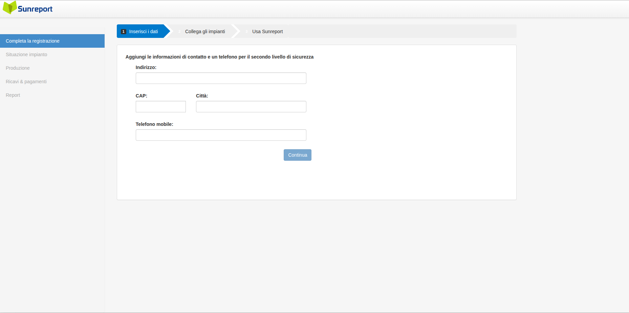Viewport: 629px width, 313px height.
Task: Select 'Completa la registrazione' in the sidebar
Action: pyautogui.click(x=32, y=41)
